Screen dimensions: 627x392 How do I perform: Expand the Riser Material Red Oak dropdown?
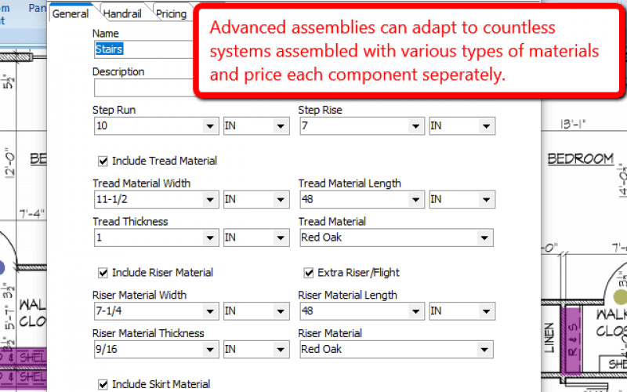pyautogui.click(x=484, y=349)
